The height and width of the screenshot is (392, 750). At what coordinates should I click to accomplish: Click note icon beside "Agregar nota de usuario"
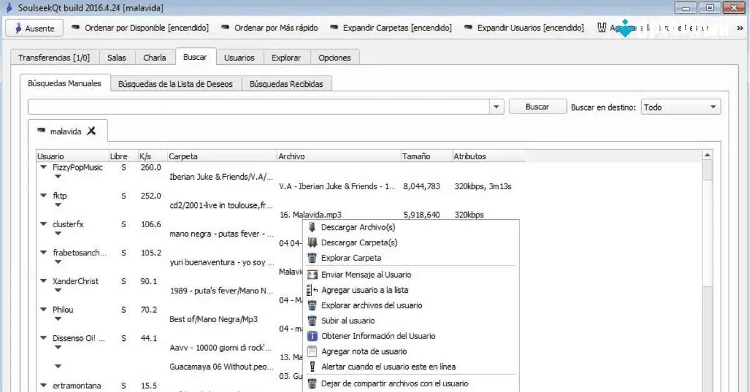tap(311, 351)
